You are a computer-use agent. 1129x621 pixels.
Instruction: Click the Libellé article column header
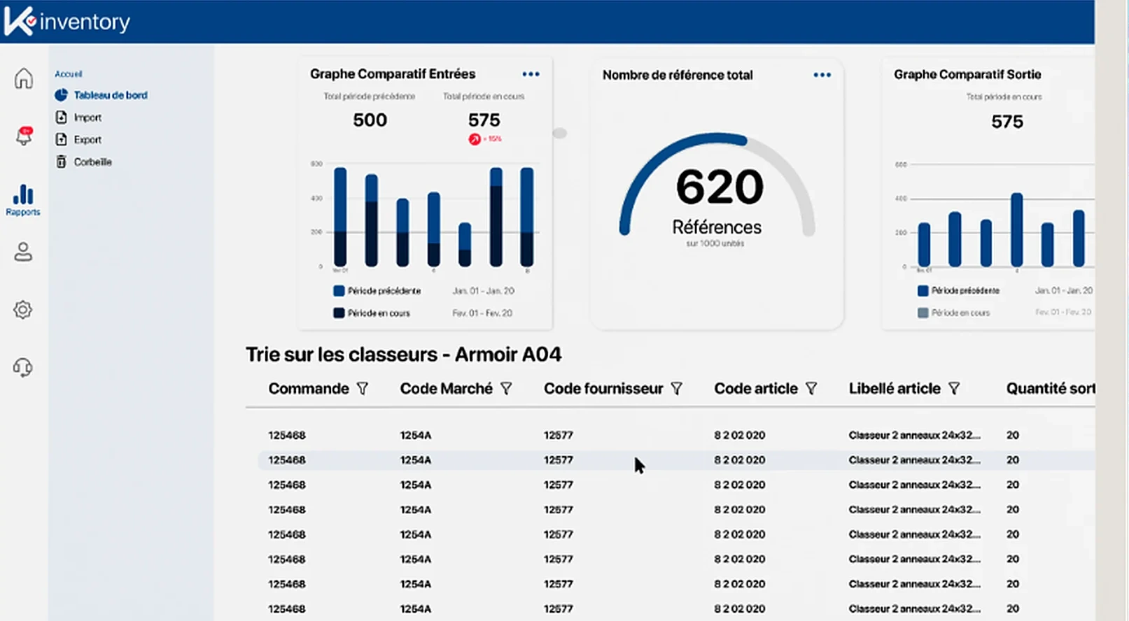[895, 389]
